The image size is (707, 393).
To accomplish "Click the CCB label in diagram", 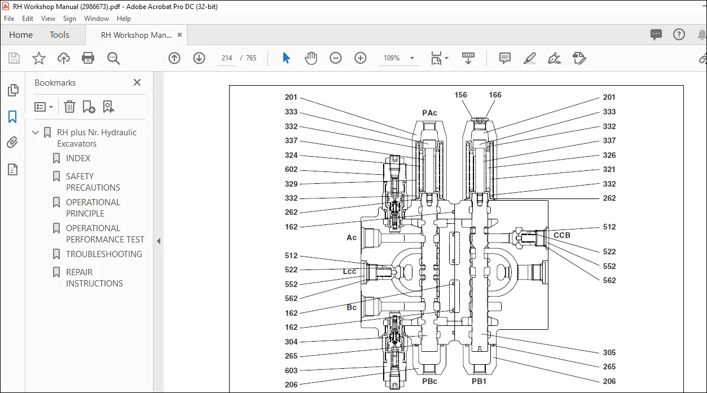I will click(561, 235).
